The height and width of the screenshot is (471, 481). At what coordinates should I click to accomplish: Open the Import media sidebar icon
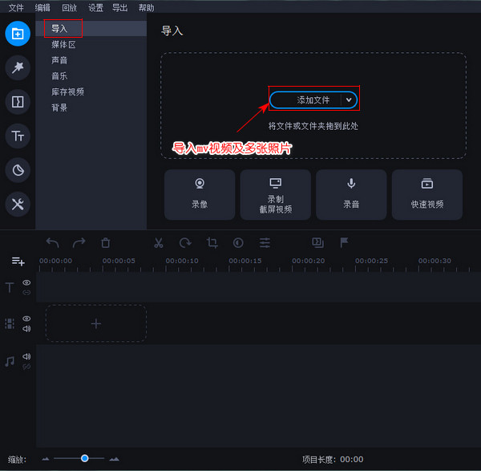[x=18, y=34]
